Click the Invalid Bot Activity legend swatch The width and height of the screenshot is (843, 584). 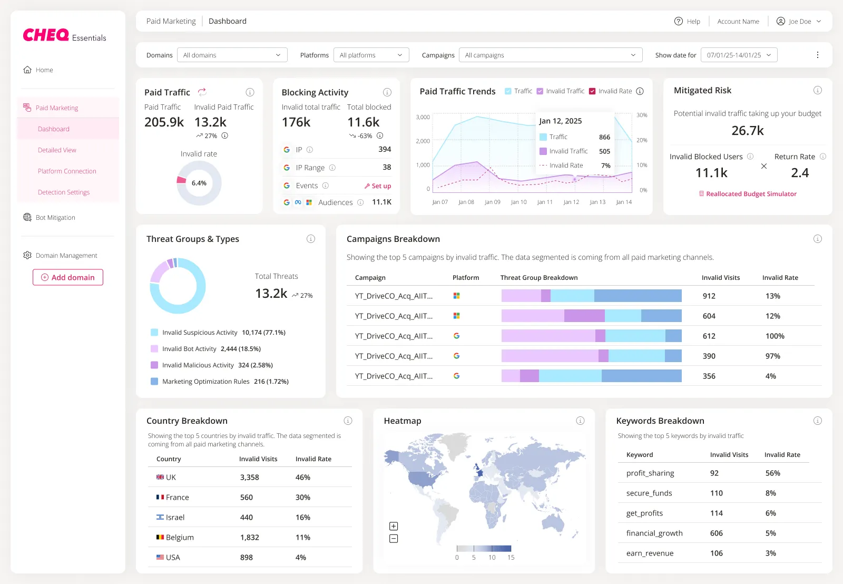pyautogui.click(x=154, y=349)
